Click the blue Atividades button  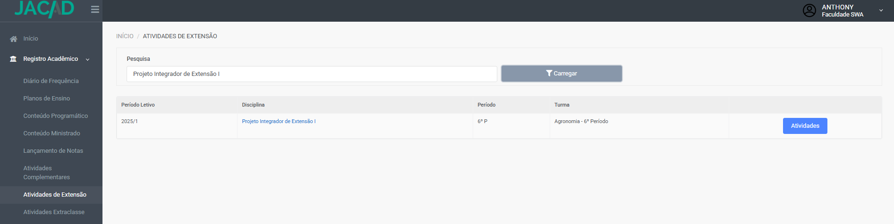(x=805, y=126)
